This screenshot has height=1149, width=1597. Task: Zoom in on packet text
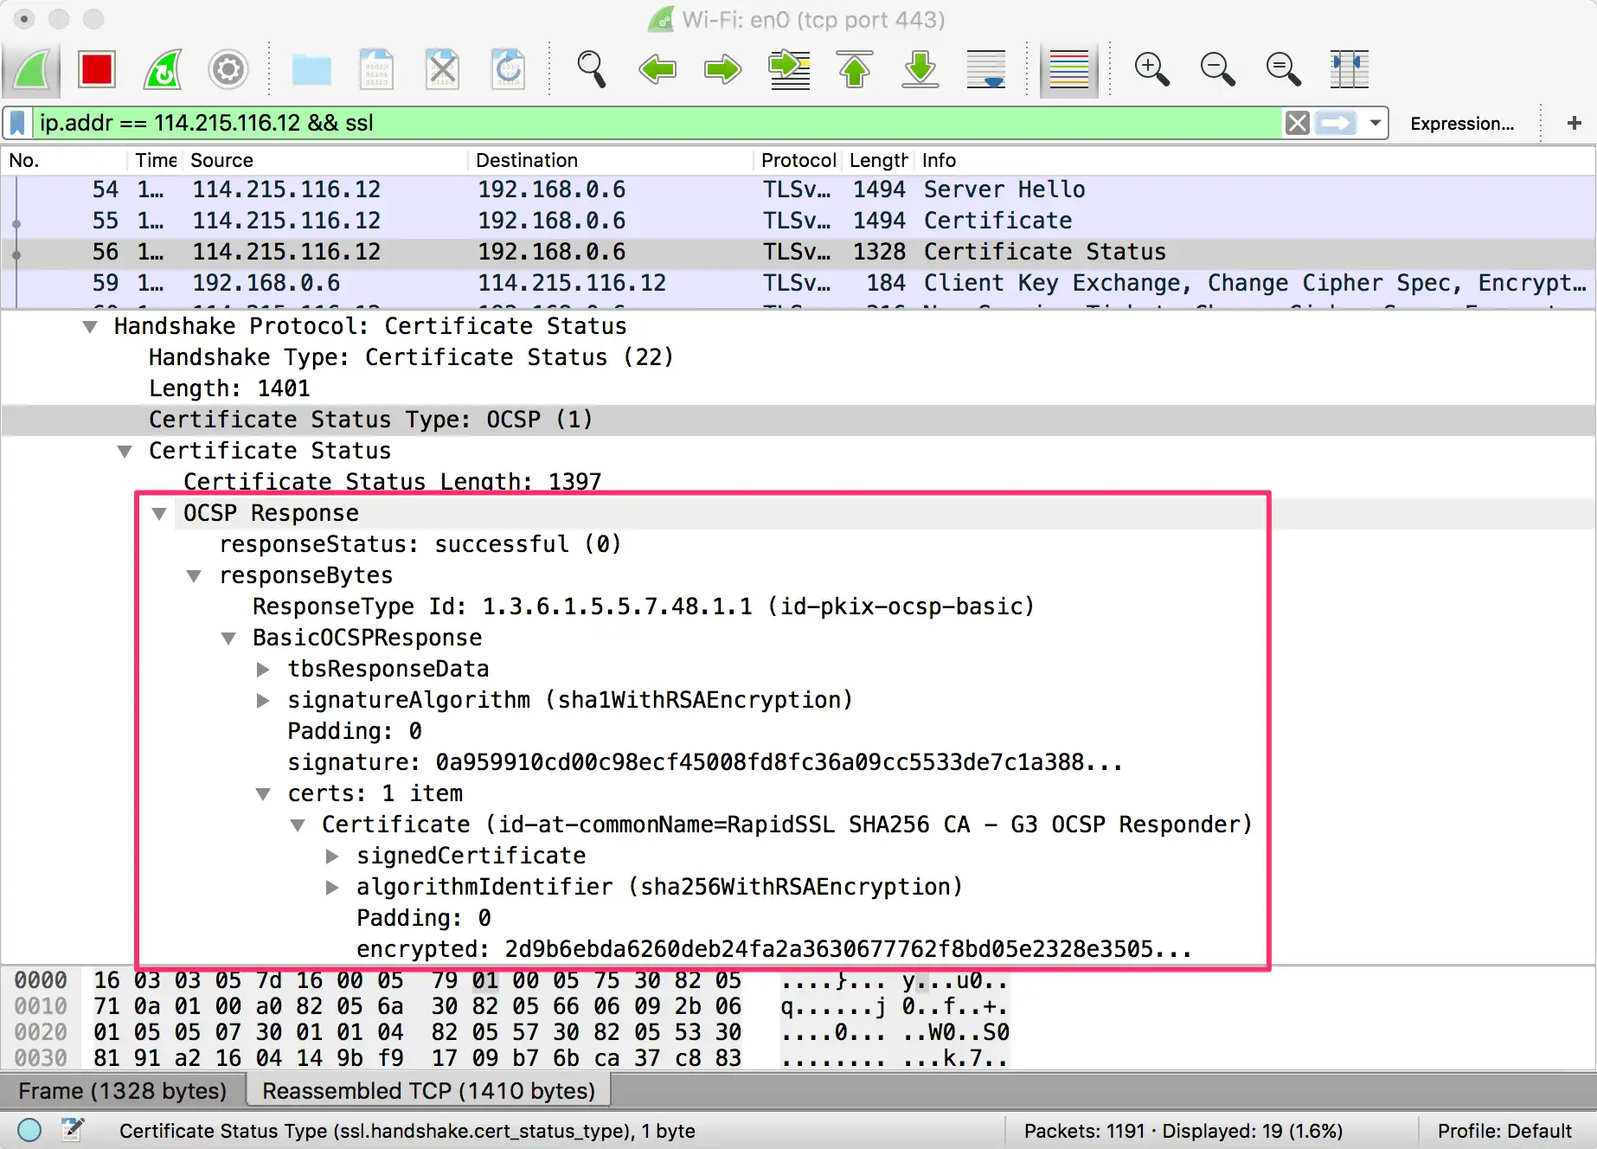point(1151,69)
